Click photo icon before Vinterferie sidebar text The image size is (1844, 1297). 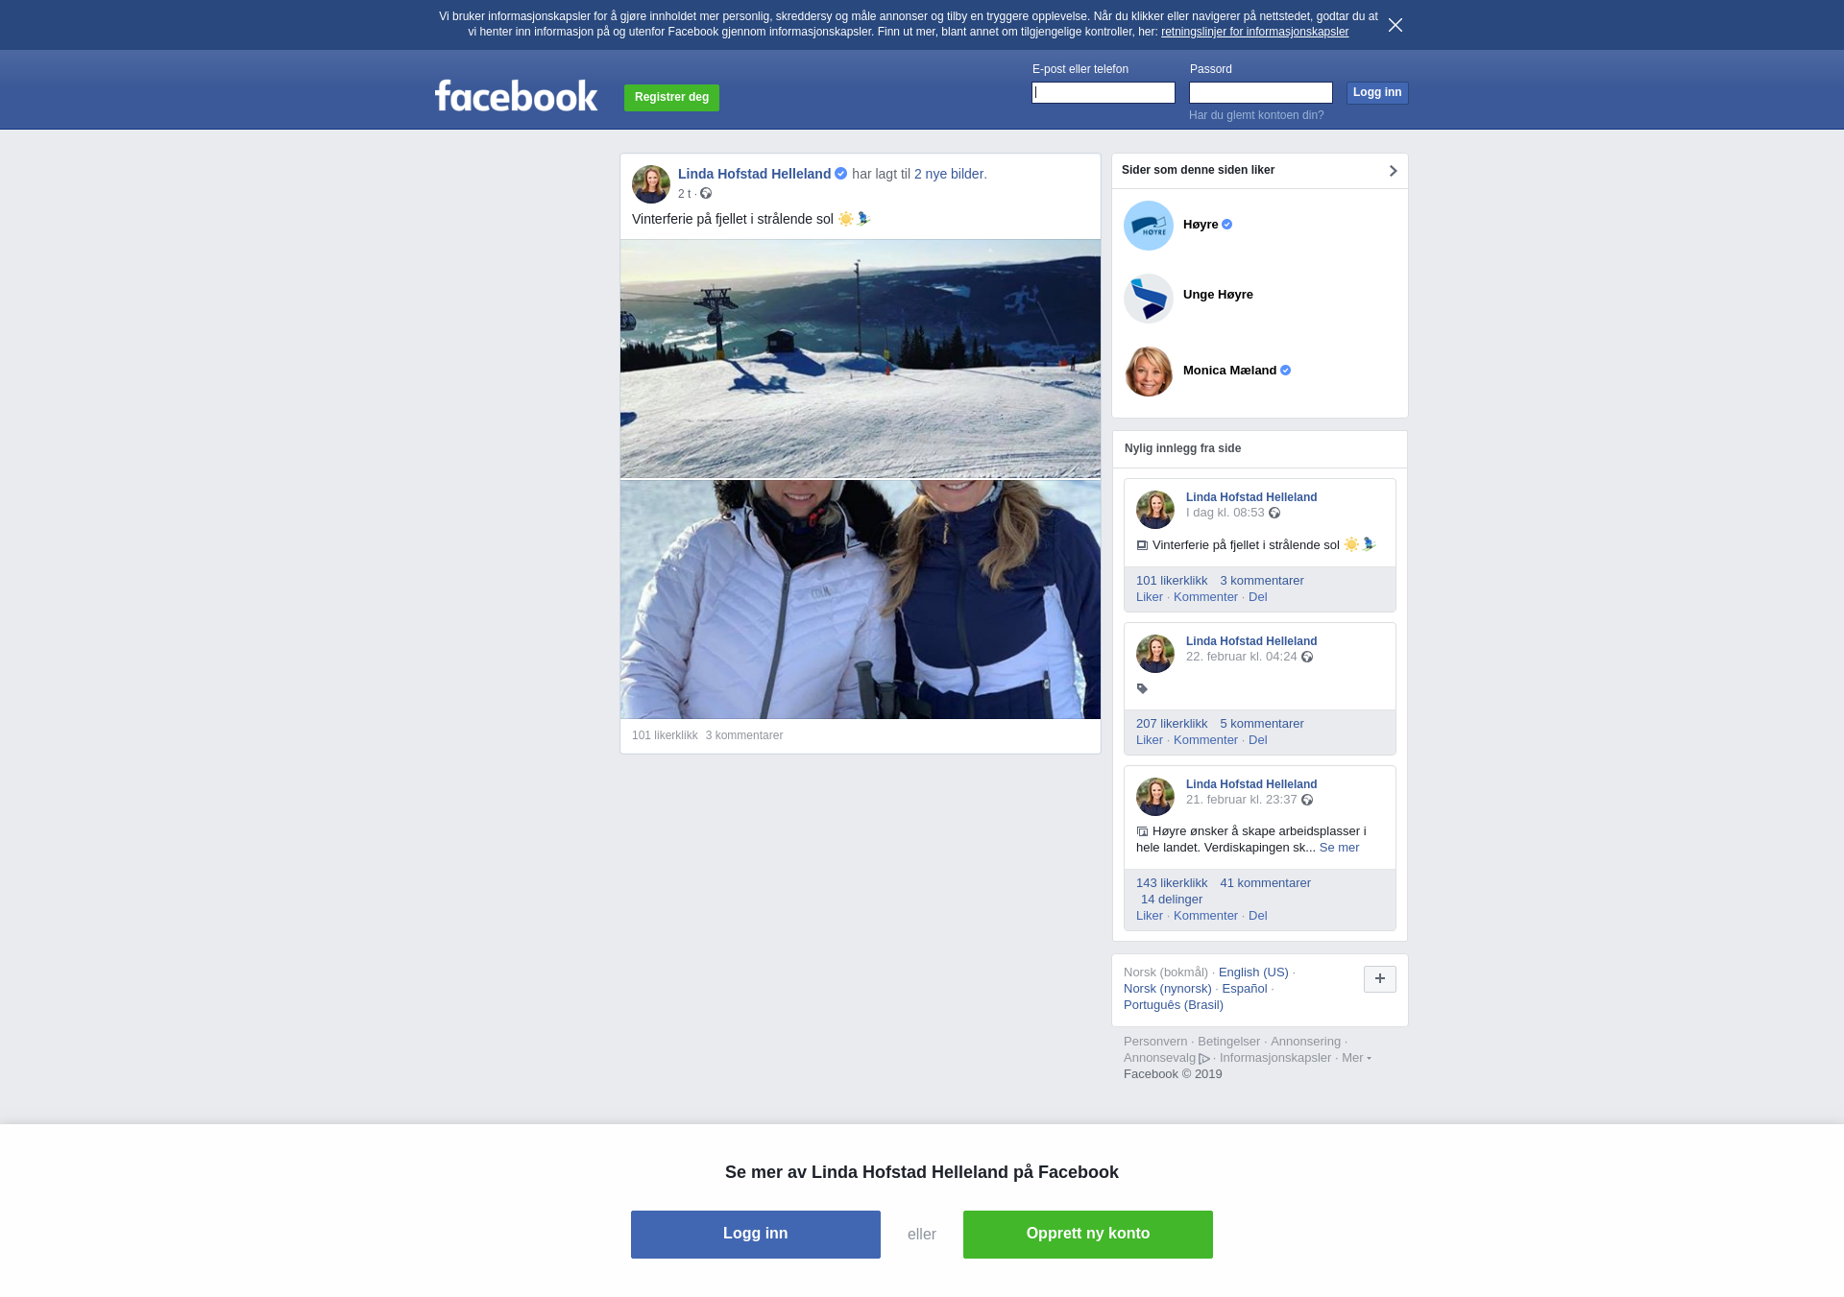click(x=1142, y=545)
